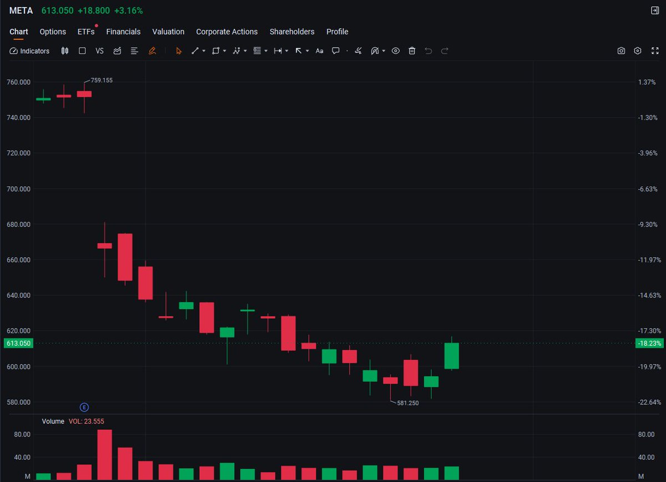Toggle the orange drawing pen mode
The width and height of the screenshot is (666, 482).
click(153, 51)
